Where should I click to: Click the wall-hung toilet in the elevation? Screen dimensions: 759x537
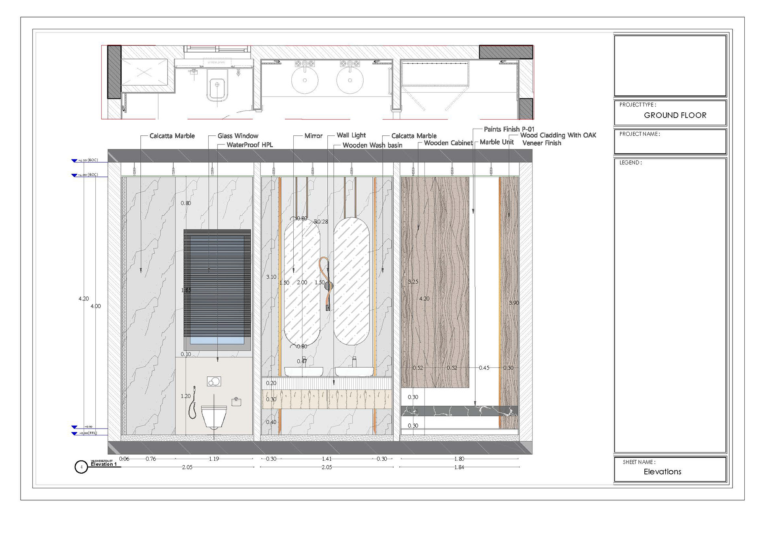pyautogui.click(x=214, y=417)
